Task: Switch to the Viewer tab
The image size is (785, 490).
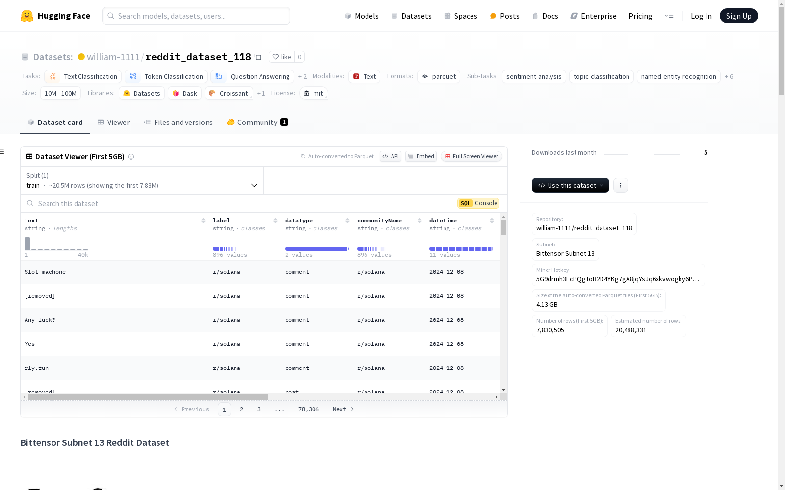Action: [x=113, y=122]
